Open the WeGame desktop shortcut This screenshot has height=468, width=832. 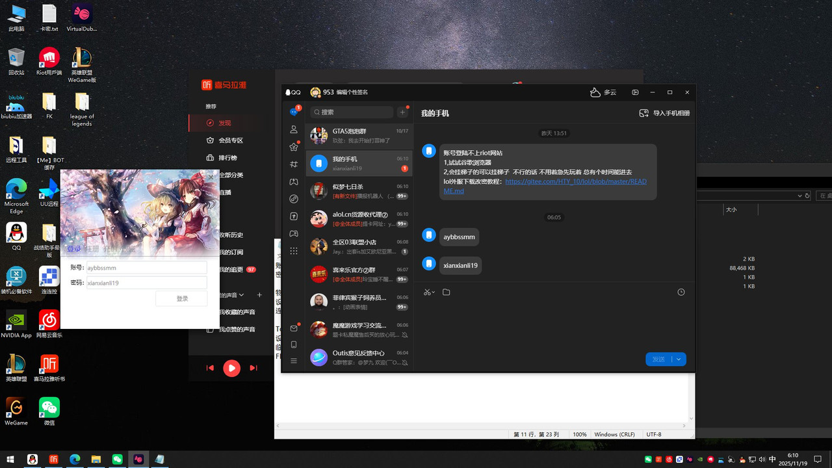pyautogui.click(x=16, y=411)
